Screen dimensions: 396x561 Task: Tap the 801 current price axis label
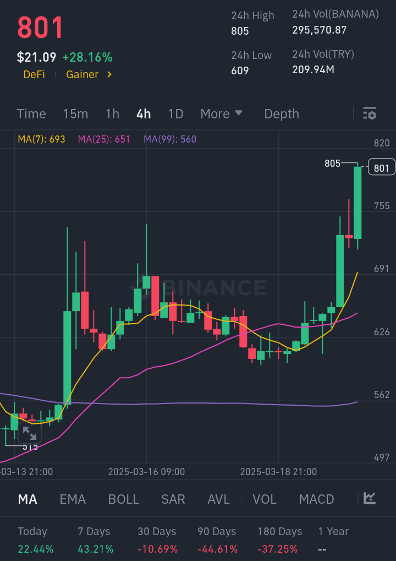click(x=381, y=168)
